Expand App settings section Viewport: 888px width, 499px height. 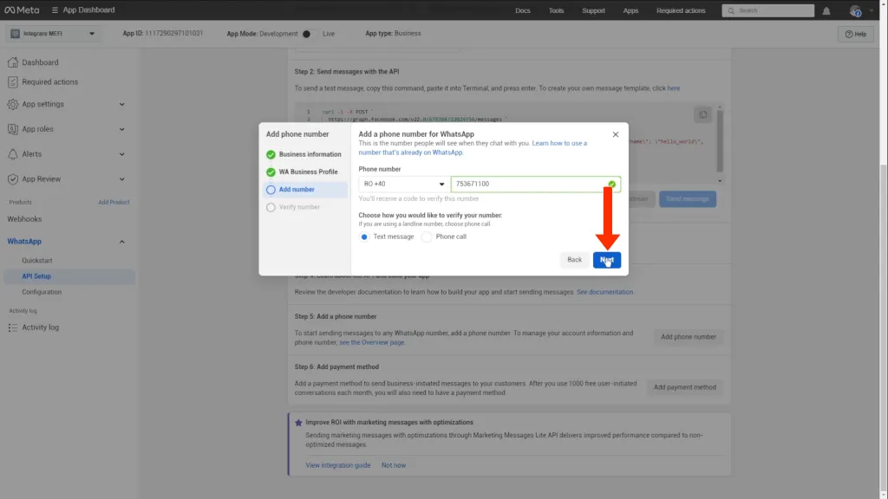(121, 104)
